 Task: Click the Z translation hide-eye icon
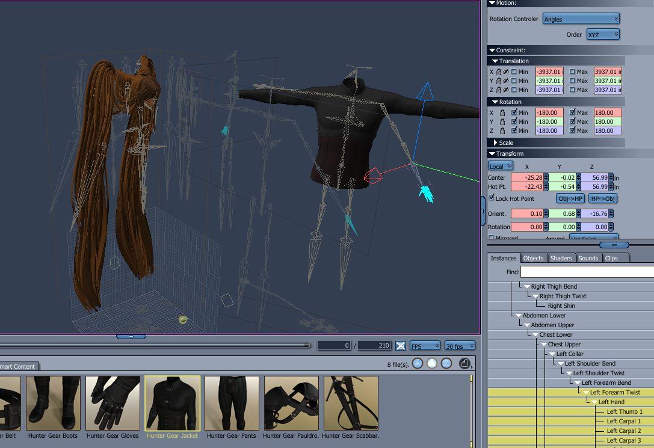pyautogui.click(x=506, y=90)
